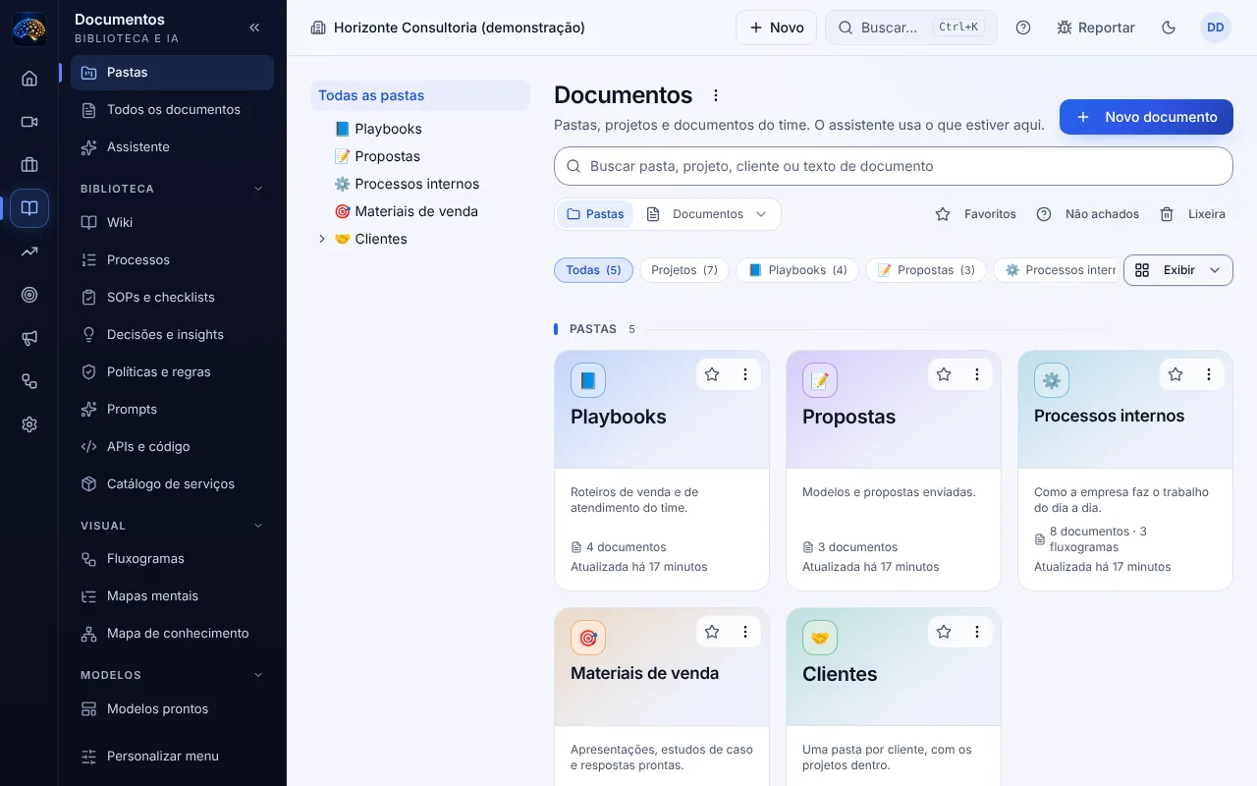Filter by Projetos (7) chip
Image resolution: width=1257 pixels, height=786 pixels.
click(x=684, y=270)
